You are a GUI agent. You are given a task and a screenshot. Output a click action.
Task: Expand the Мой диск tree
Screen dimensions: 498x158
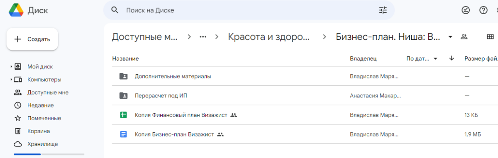(11, 66)
